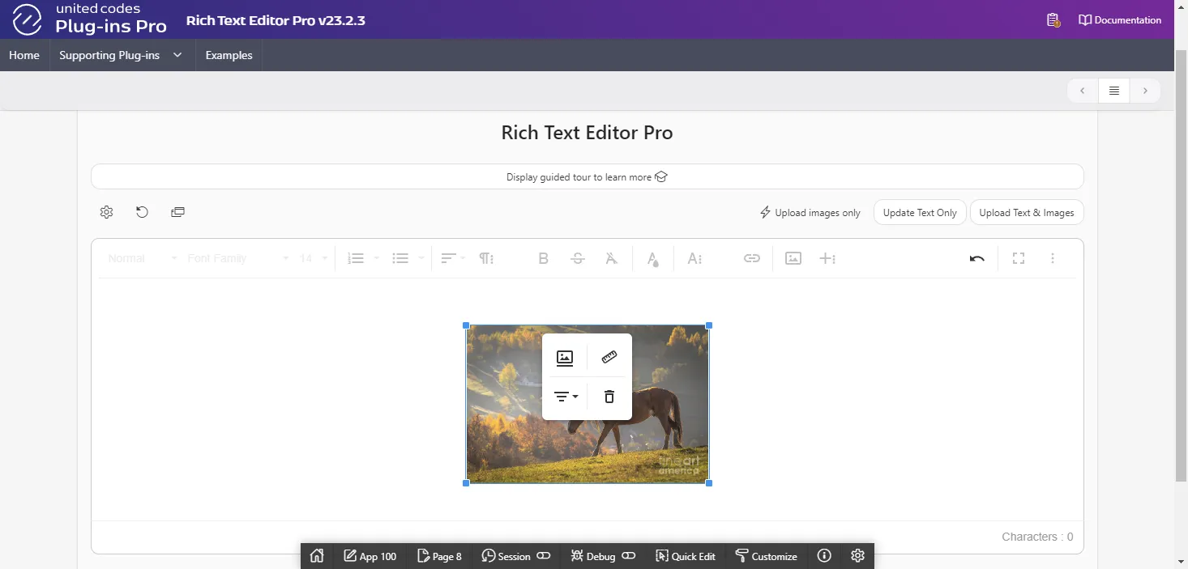Viewport: 1188px width, 569px height.
Task: Click the reset circular arrow icon
Action: (x=142, y=212)
